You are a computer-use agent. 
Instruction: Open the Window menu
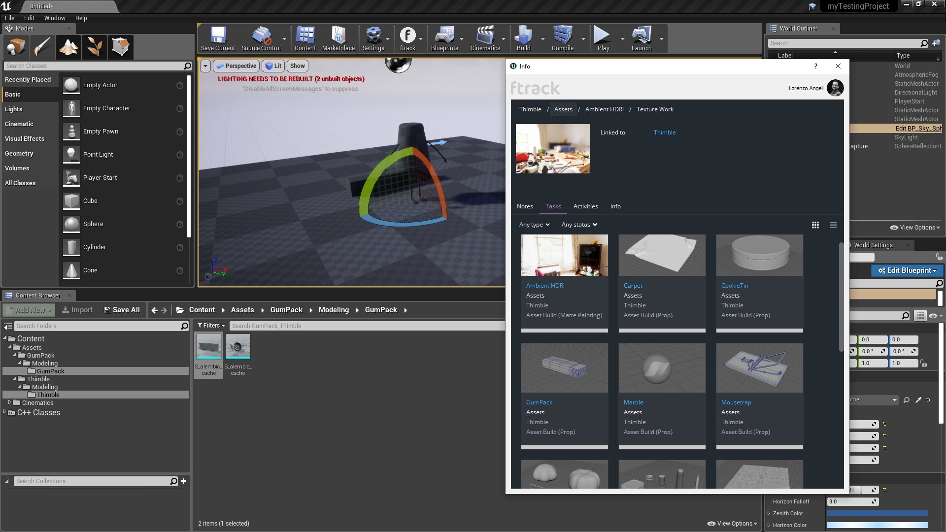55,18
